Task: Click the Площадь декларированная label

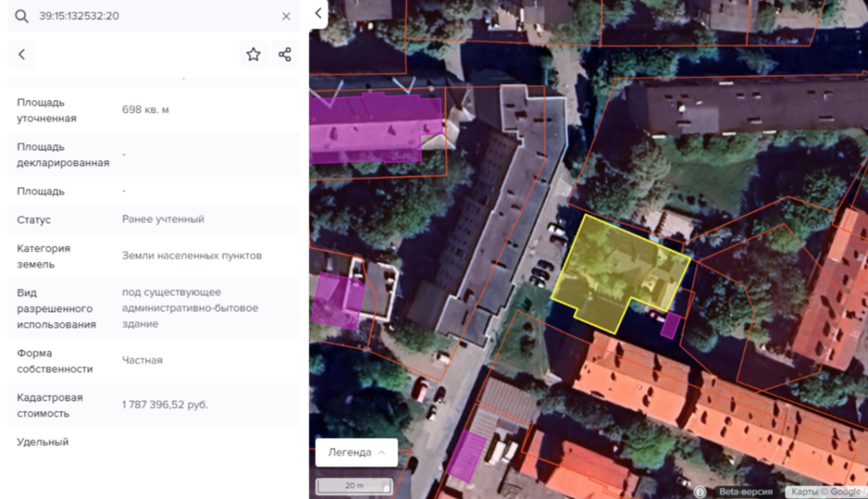Action: pyautogui.click(x=63, y=155)
